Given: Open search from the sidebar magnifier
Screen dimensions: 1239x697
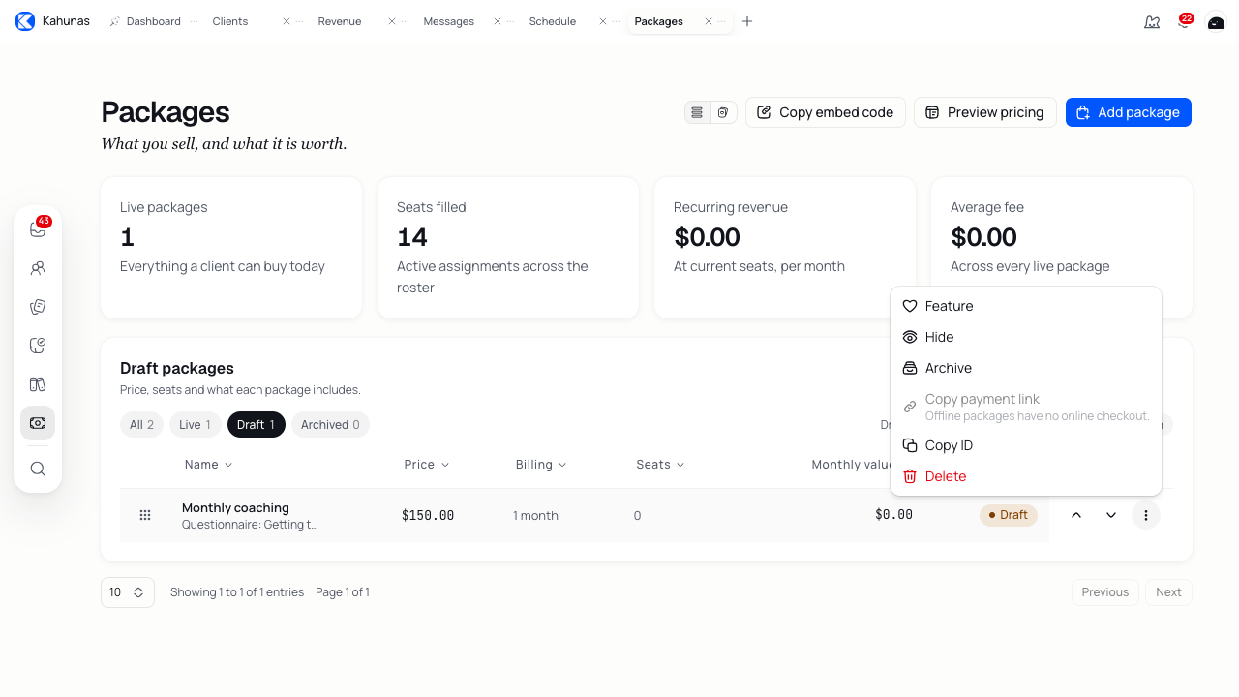Looking at the screenshot, I should (x=38, y=469).
